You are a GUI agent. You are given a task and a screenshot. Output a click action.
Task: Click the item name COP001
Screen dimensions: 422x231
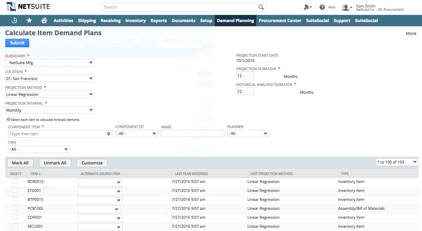point(35,217)
